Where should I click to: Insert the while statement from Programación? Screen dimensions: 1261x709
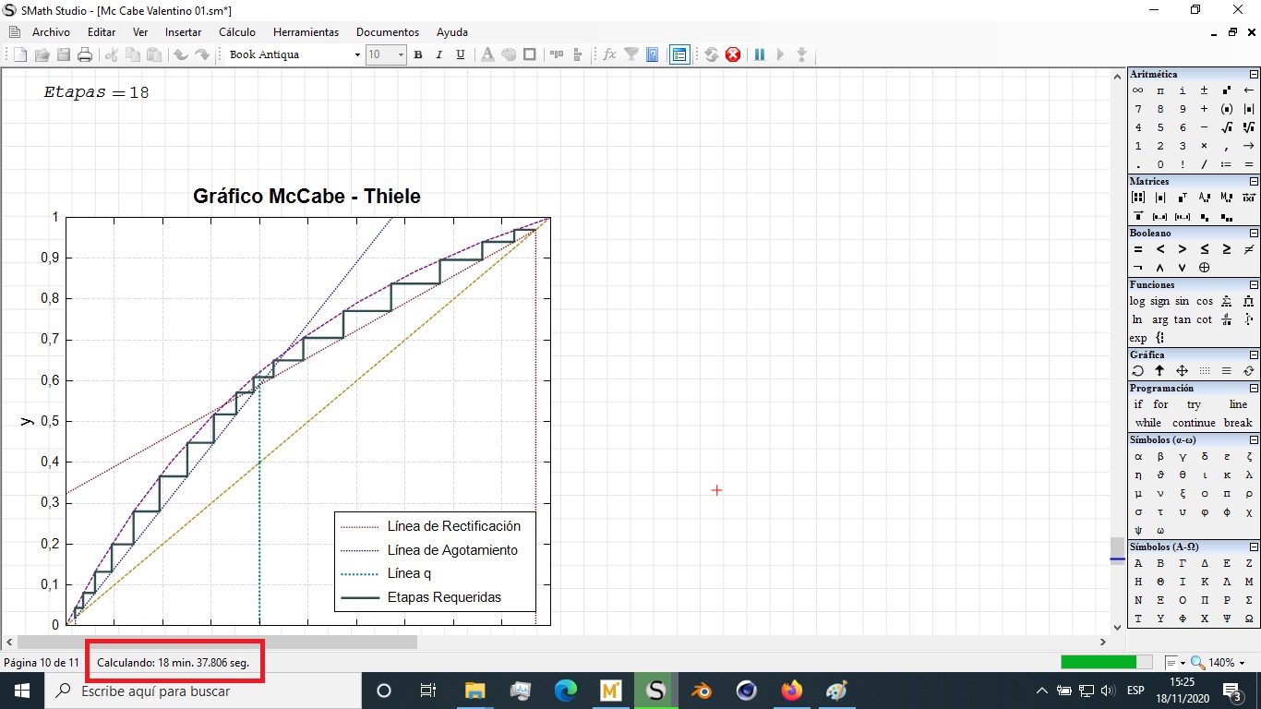tap(1148, 423)
